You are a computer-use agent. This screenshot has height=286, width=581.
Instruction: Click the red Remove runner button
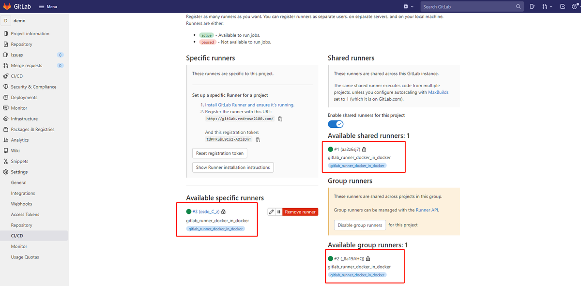(301, 212)
